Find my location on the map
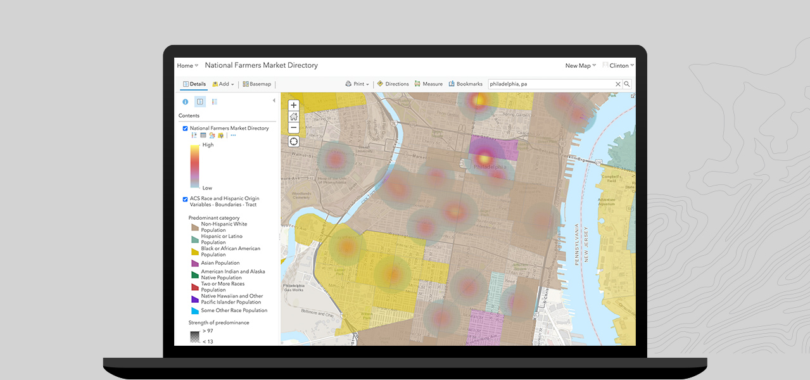 coord(294,141)
